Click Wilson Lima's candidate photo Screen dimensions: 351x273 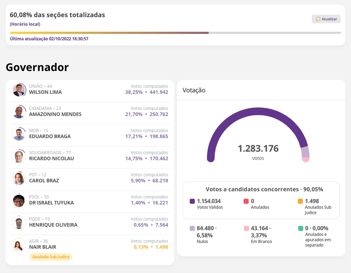pos(19,90)
